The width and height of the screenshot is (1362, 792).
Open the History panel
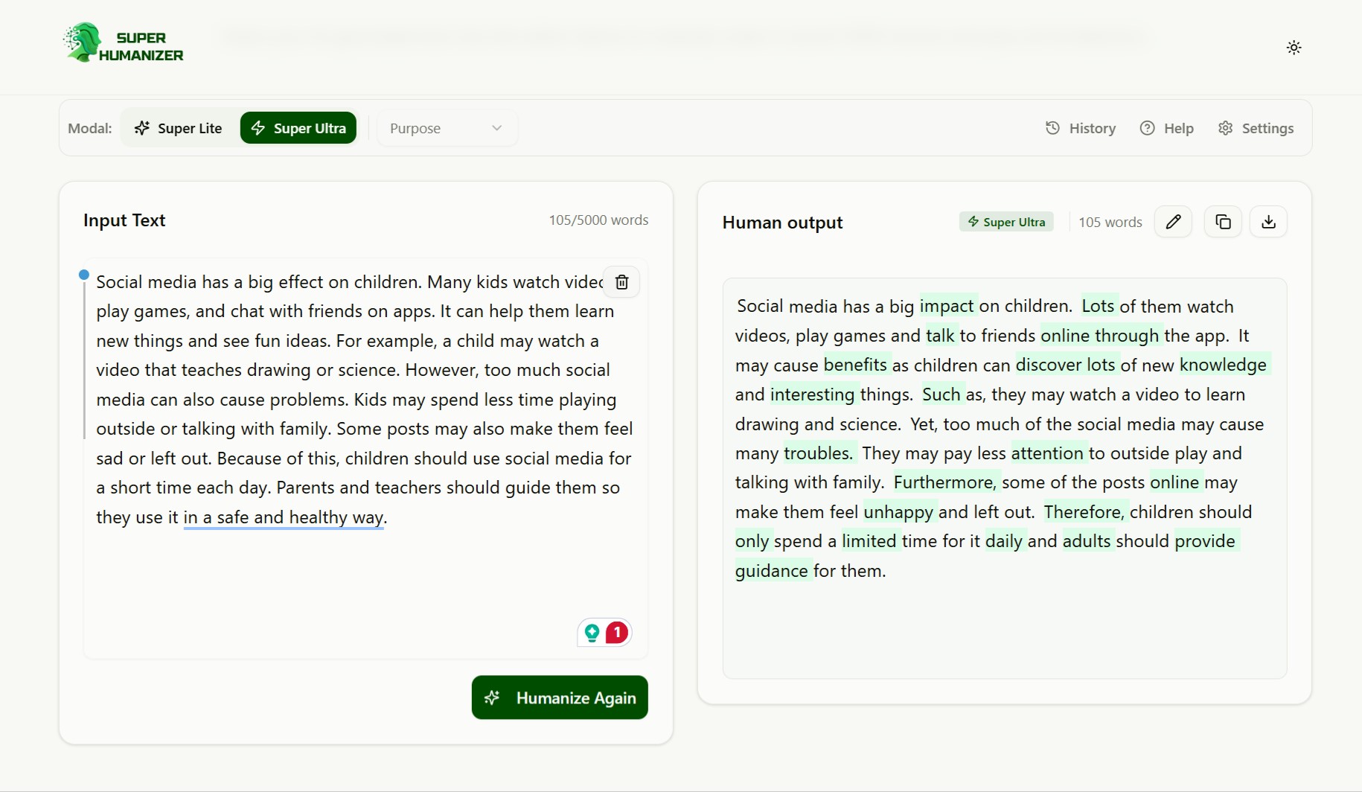[x=1081, y=128]
